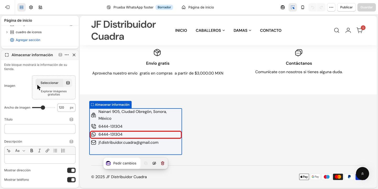The width and height of the screenshot is (378, 189).
Task: Open image dynamic source menu next to Seleccionar
Action: coord(68,83)
